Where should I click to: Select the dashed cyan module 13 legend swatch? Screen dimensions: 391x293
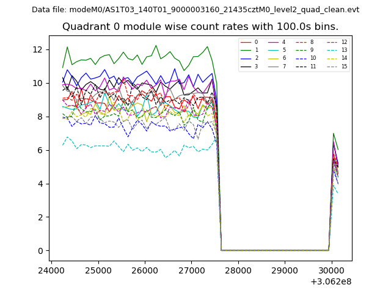[x=332, y=50]
